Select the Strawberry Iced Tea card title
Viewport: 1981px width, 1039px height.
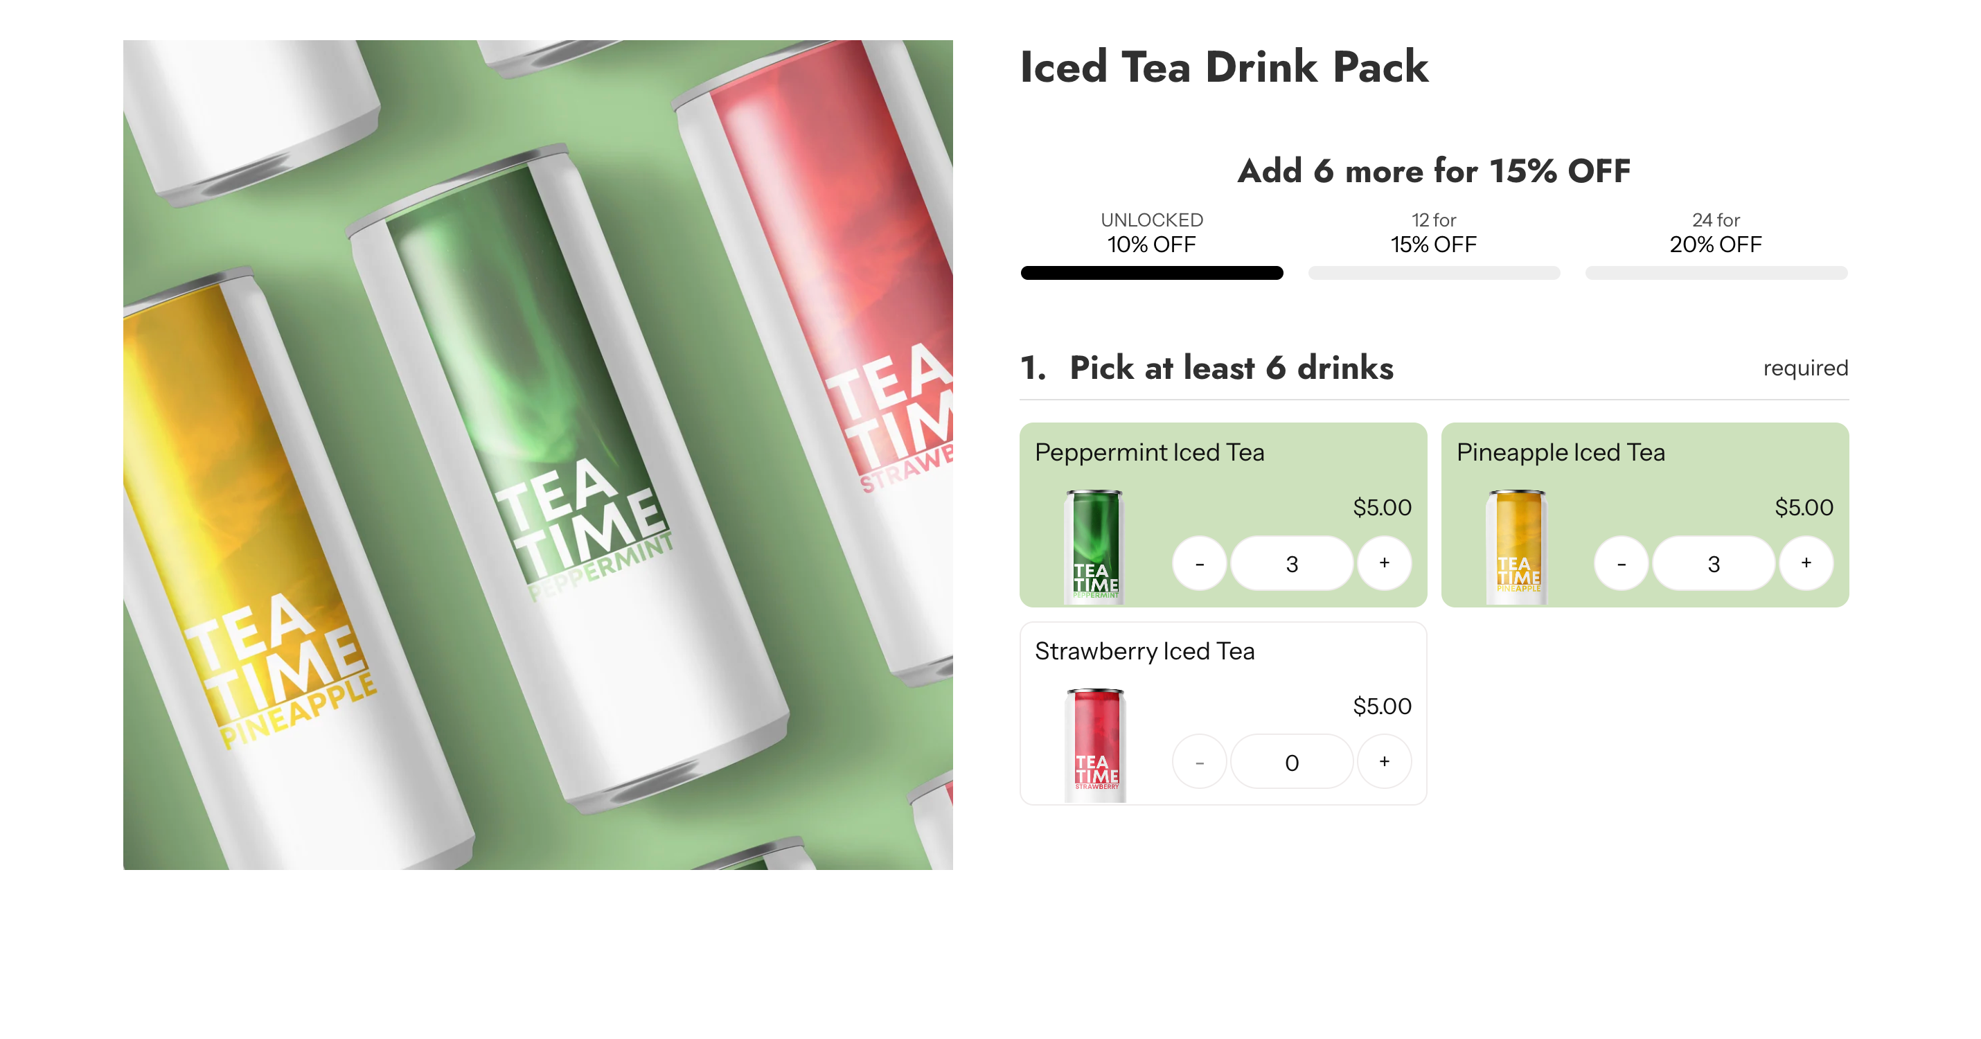tap(1144, 650)
